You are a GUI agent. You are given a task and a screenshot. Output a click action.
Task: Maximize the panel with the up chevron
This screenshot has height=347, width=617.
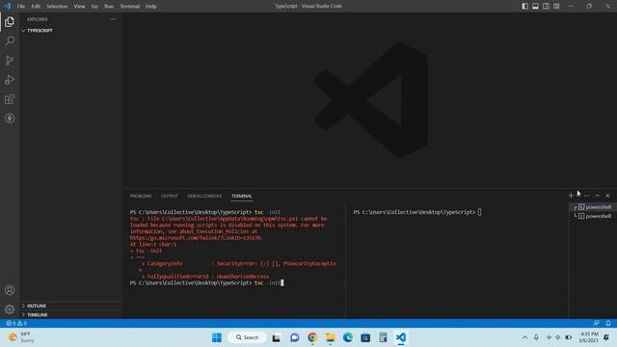(x=598, y=195)
